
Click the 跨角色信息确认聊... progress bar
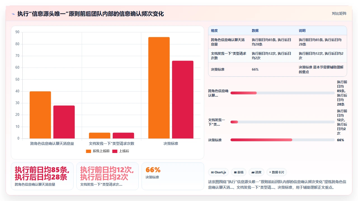point(282,93)
